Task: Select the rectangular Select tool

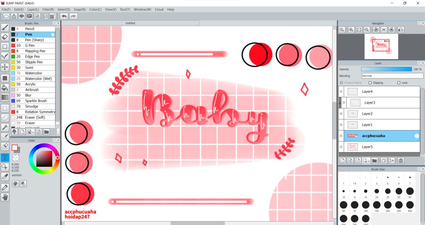Action: pos(5,108)
